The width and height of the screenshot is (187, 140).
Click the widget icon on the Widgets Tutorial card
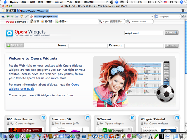pyautogui.click(x=177, y=118)
